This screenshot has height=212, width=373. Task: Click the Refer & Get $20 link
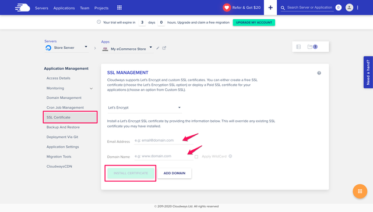coord(246,8)
